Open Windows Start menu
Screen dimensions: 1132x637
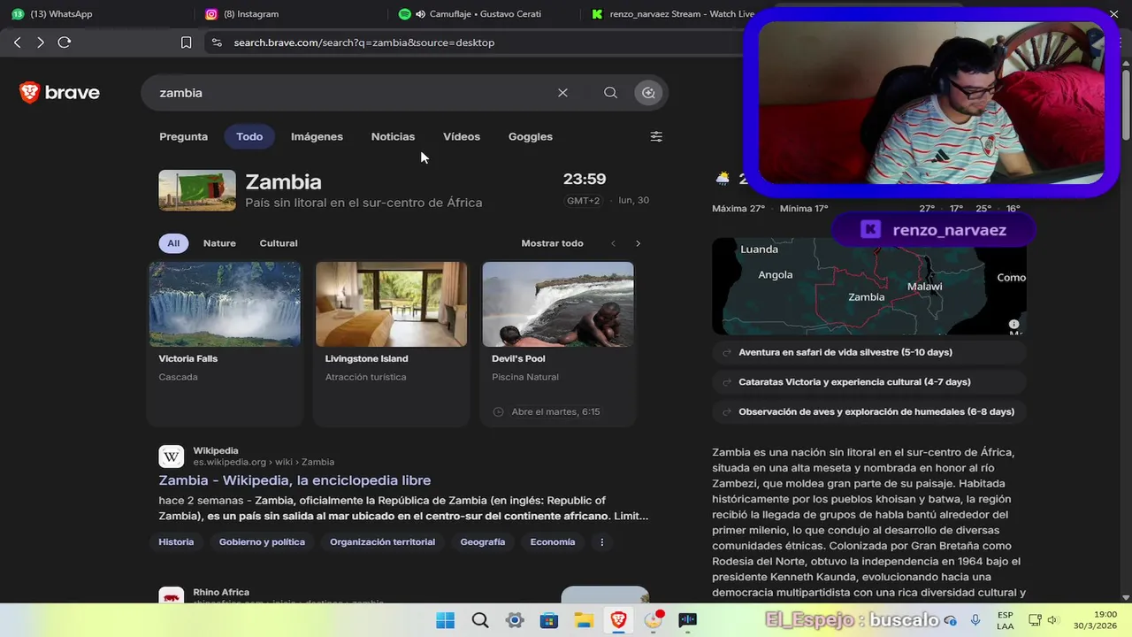tap(445, 620)
